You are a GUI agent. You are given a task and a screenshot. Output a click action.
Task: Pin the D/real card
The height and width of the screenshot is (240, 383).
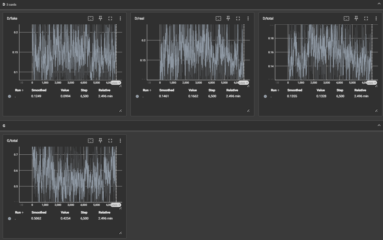coord(228,18)
